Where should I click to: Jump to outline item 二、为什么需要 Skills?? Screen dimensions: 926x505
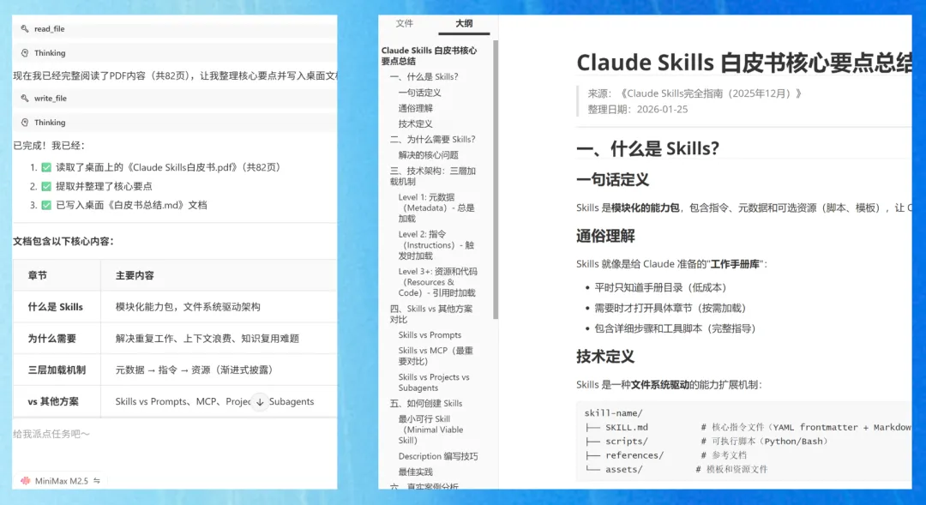[x=432, y=140]
